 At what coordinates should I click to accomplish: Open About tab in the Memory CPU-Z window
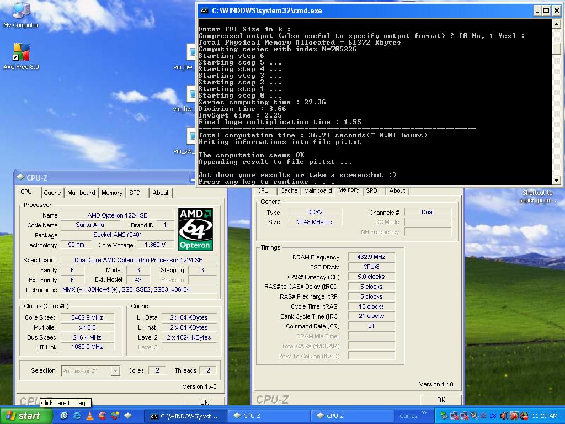pos(397,190)
